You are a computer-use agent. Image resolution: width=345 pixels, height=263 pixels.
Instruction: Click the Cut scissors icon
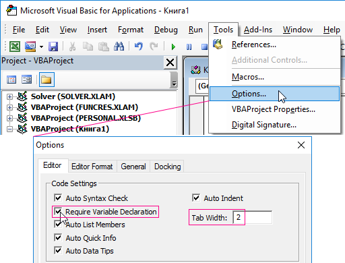pyautogui.click(x=72, y=47)
